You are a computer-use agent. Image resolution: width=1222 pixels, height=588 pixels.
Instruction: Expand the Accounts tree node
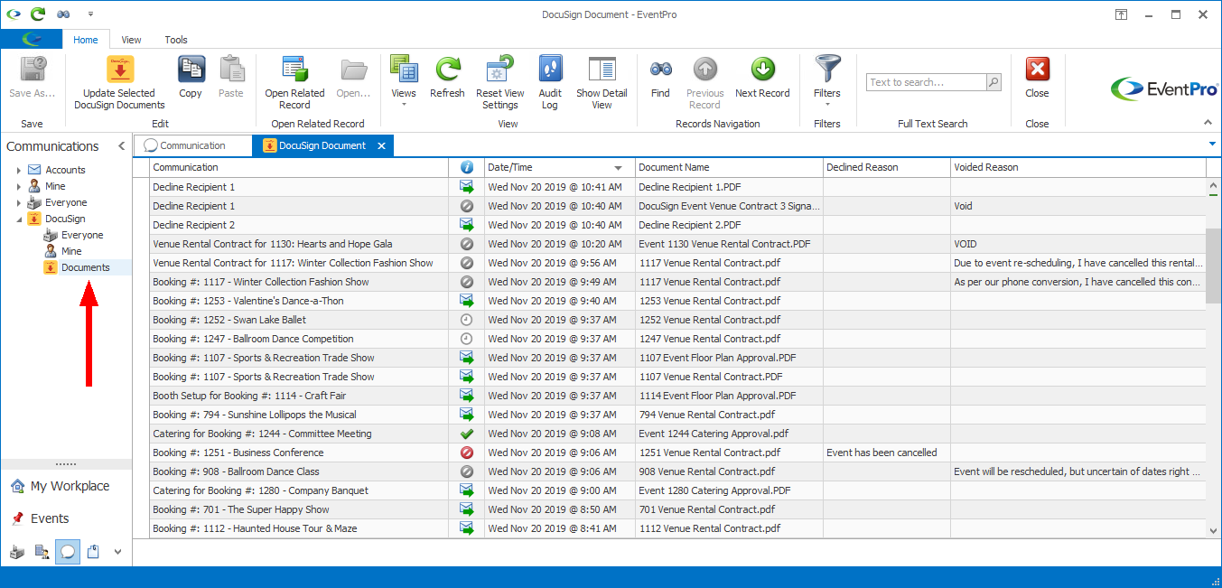pyautogui.click(x=19, y=170)
